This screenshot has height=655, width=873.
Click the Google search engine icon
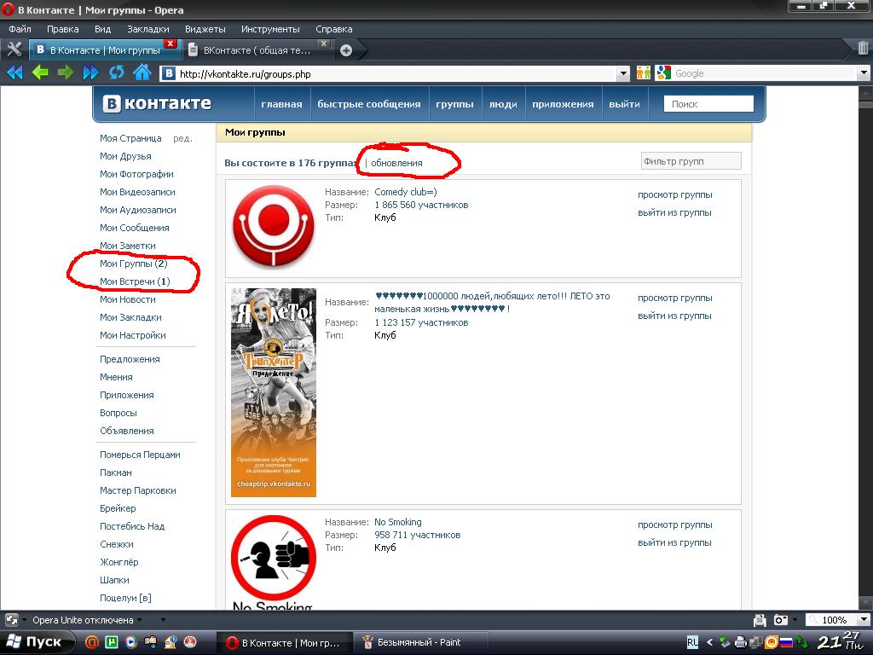pyautogui.click(x=663, y=73)
